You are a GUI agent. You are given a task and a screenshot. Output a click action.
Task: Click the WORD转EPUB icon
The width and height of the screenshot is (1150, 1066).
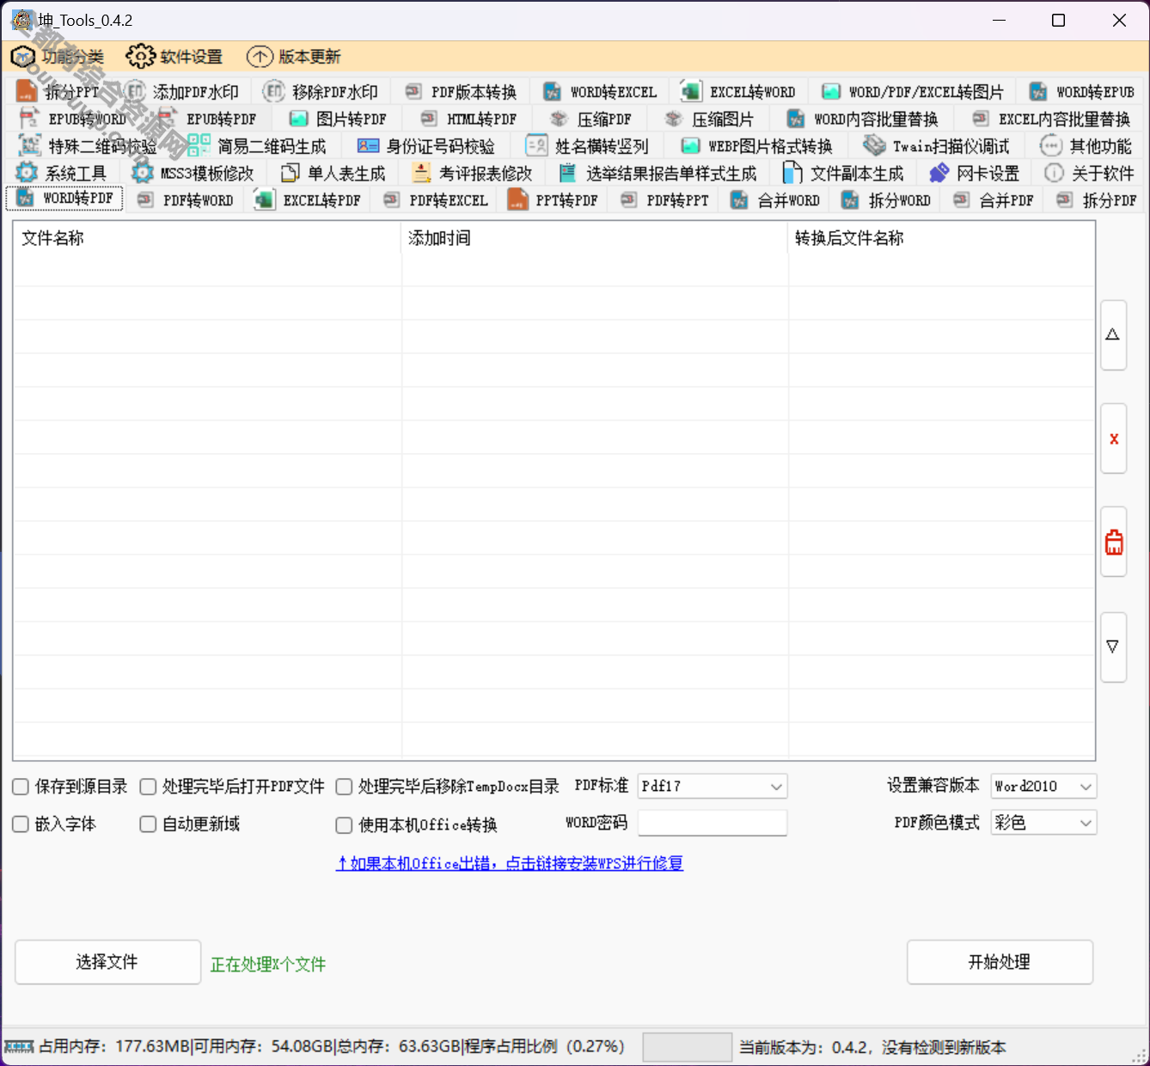1038,91
